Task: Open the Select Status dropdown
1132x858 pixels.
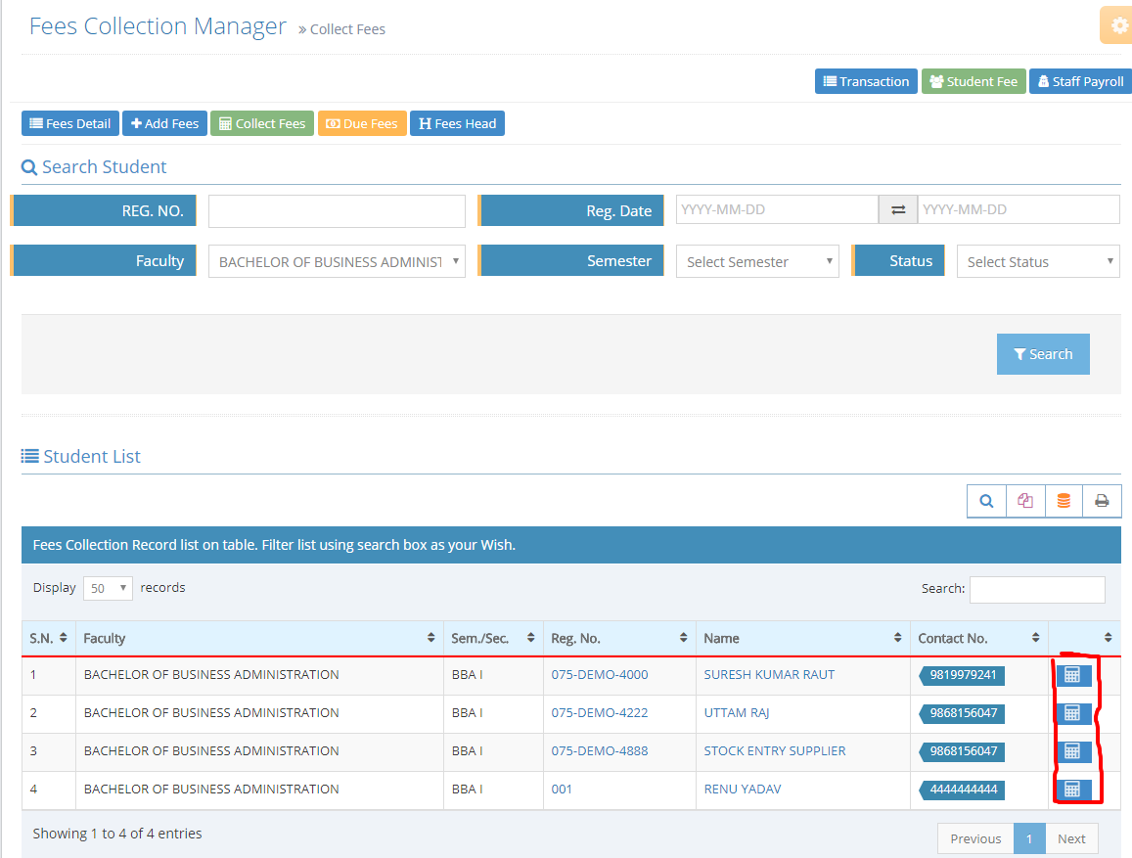Action: pos(1037,262)
